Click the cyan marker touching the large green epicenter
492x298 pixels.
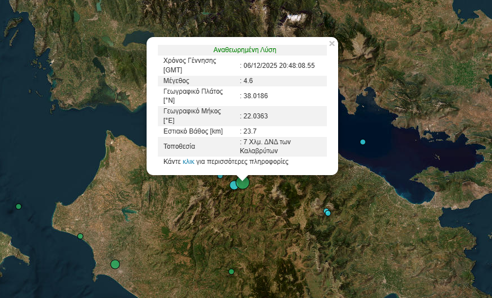point(234,185)
